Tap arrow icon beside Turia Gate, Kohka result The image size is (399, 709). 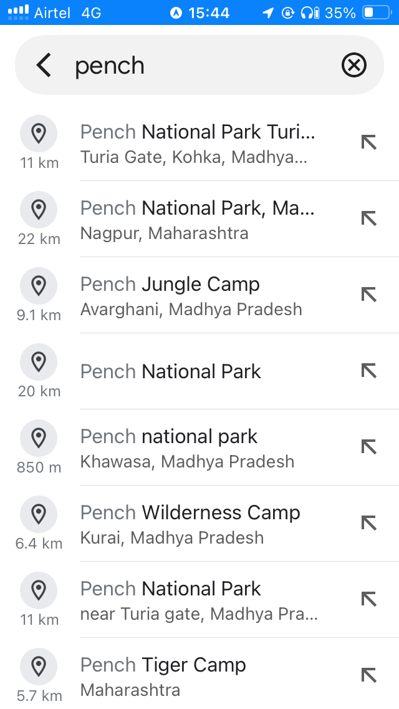[x=368, y=142]
